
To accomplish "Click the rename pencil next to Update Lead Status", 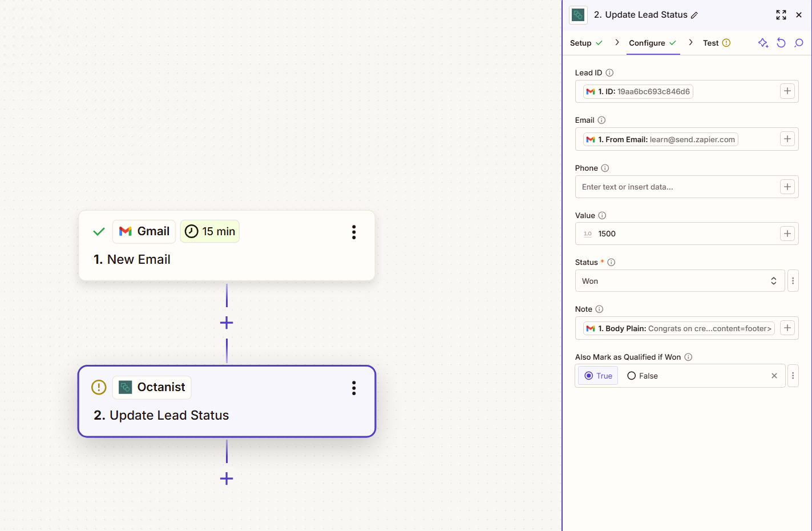I will 696,15.
